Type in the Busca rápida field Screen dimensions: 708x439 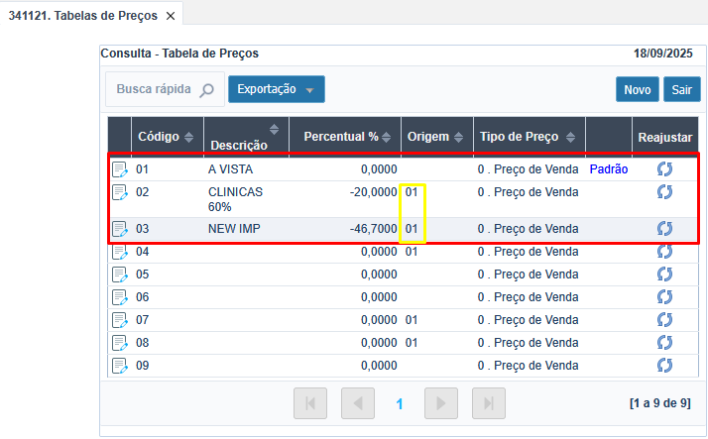[153, 89]
